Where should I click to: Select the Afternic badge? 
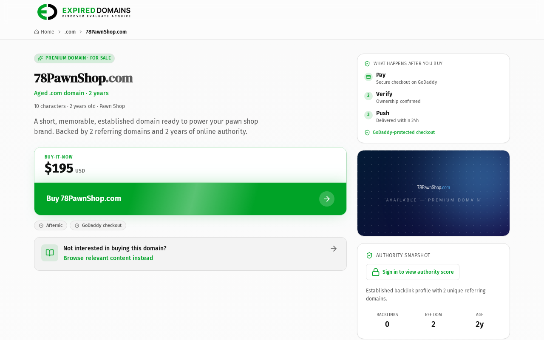(51, 226)
